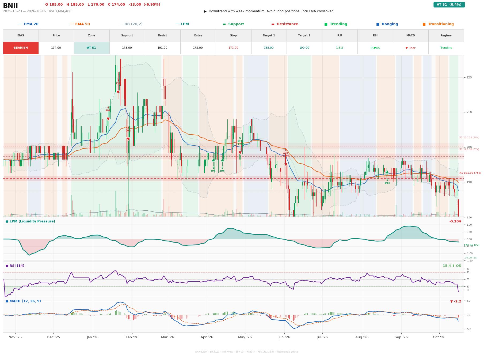Screen dimensions: 484x356
Task: Click the LPM value -0.204
Action: pos(455,221)
